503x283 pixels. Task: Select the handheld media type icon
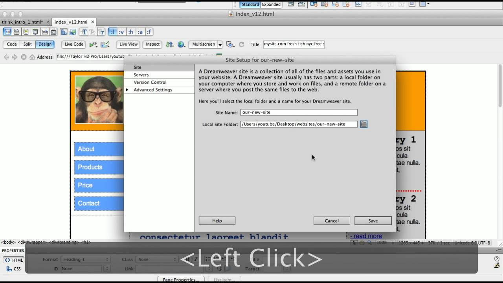(x=26, y=32)
